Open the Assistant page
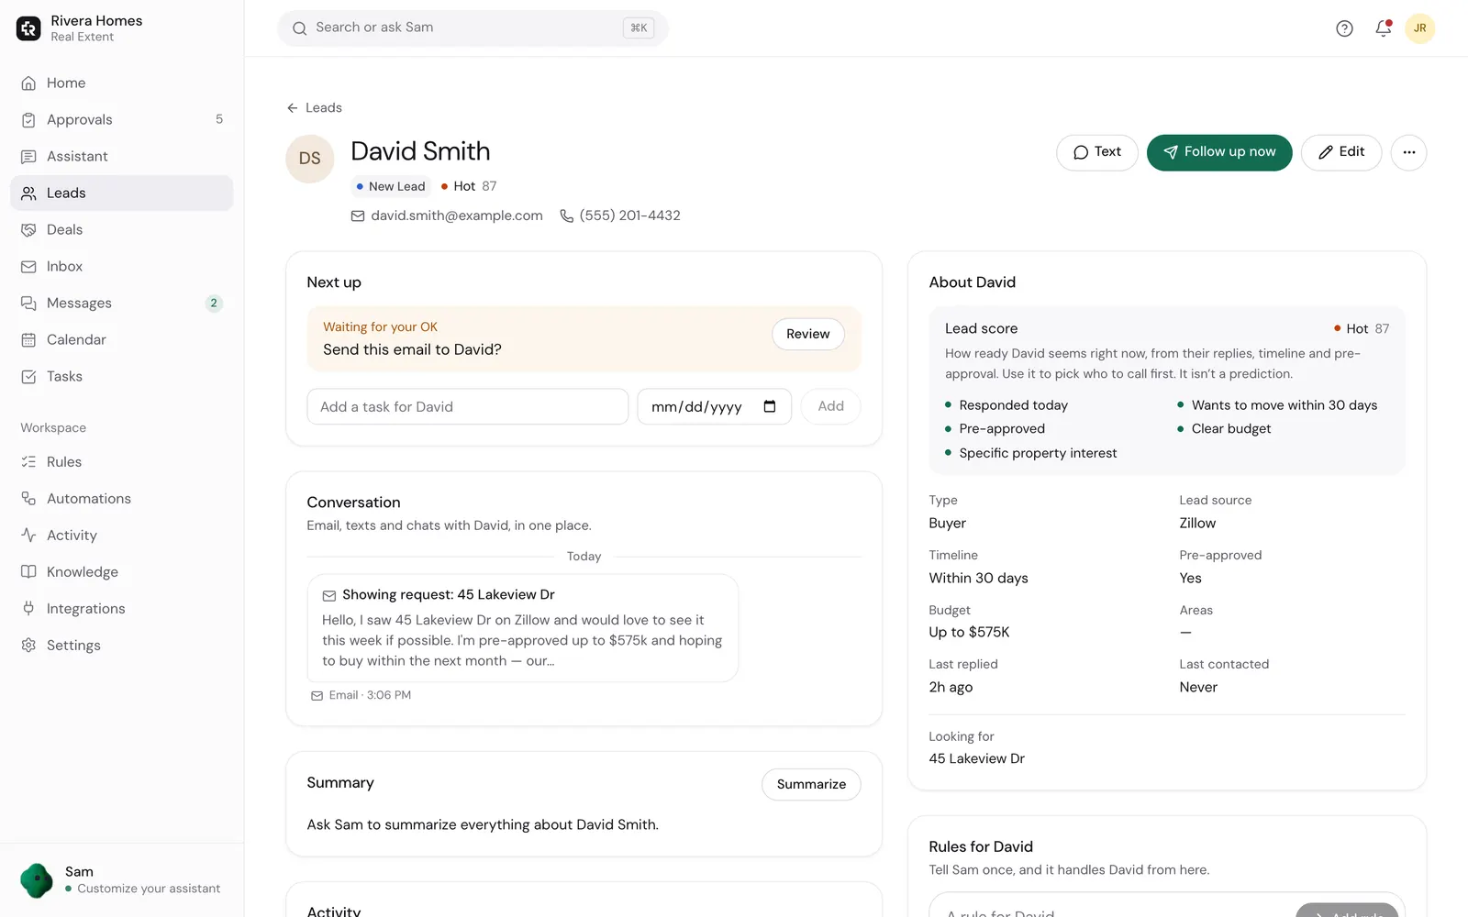The width and height of the screenshot is (1468, 917). click(122, 157)
